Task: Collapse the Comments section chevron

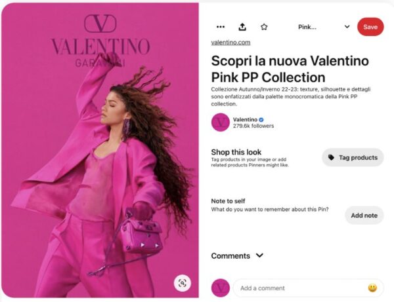Action: click(x=259, y=255)
